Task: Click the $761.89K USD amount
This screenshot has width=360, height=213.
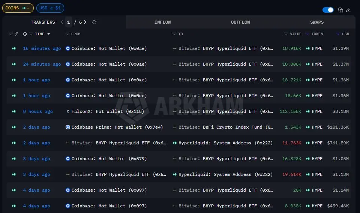Action: click(x=338, y=143)
